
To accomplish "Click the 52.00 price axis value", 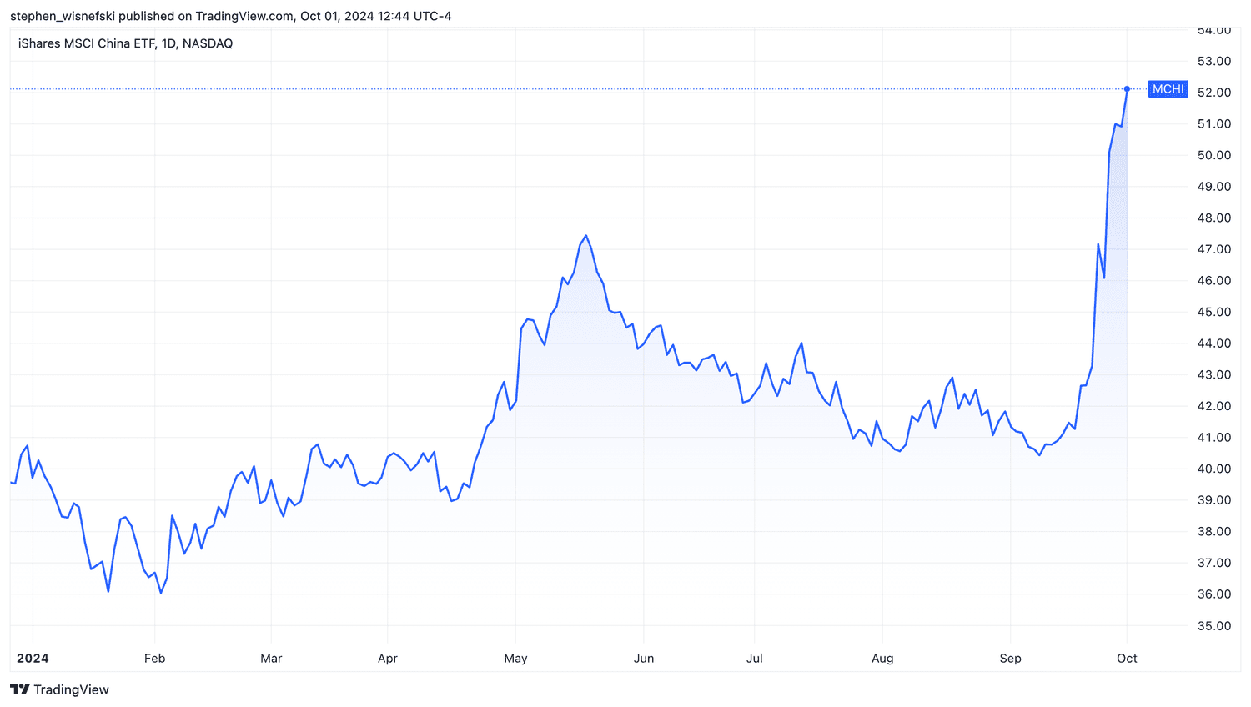I will click(1214, 93).
